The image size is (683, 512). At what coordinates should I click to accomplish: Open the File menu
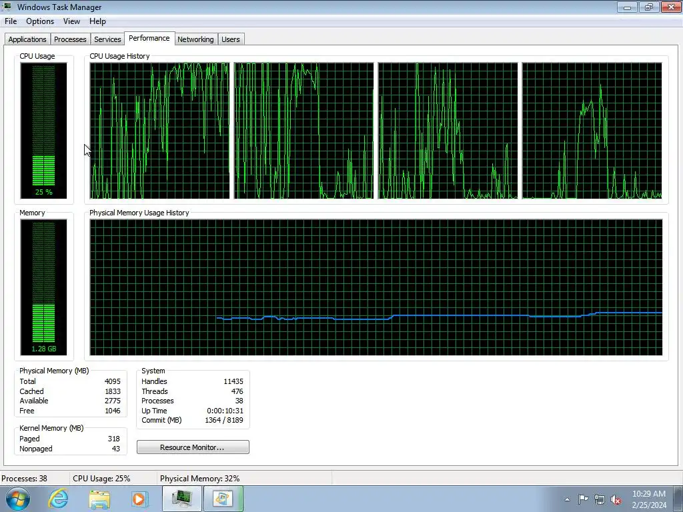click(x=11, y=21)
